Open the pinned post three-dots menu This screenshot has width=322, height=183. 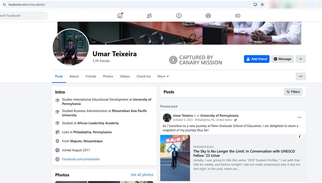click(x=299, y=117)
